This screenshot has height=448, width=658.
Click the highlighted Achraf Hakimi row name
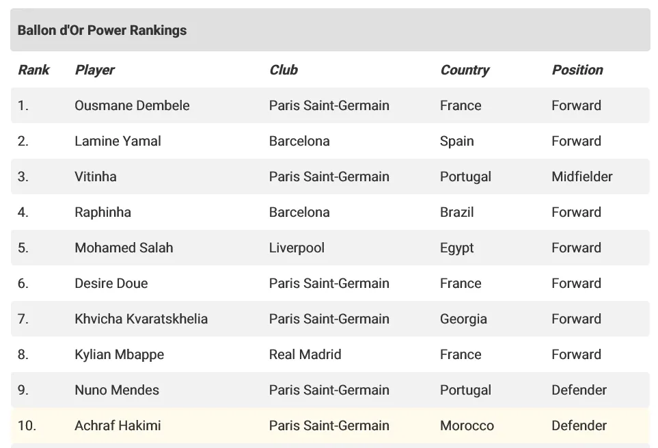pos(118,425)
